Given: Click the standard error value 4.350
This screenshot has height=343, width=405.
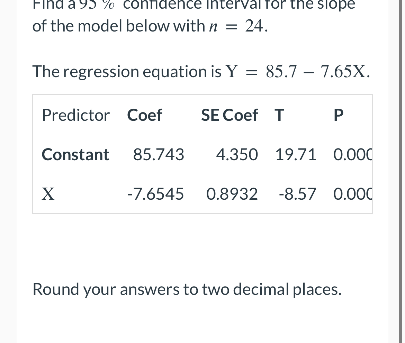Looking at the screenshot, I should [237, 154].
